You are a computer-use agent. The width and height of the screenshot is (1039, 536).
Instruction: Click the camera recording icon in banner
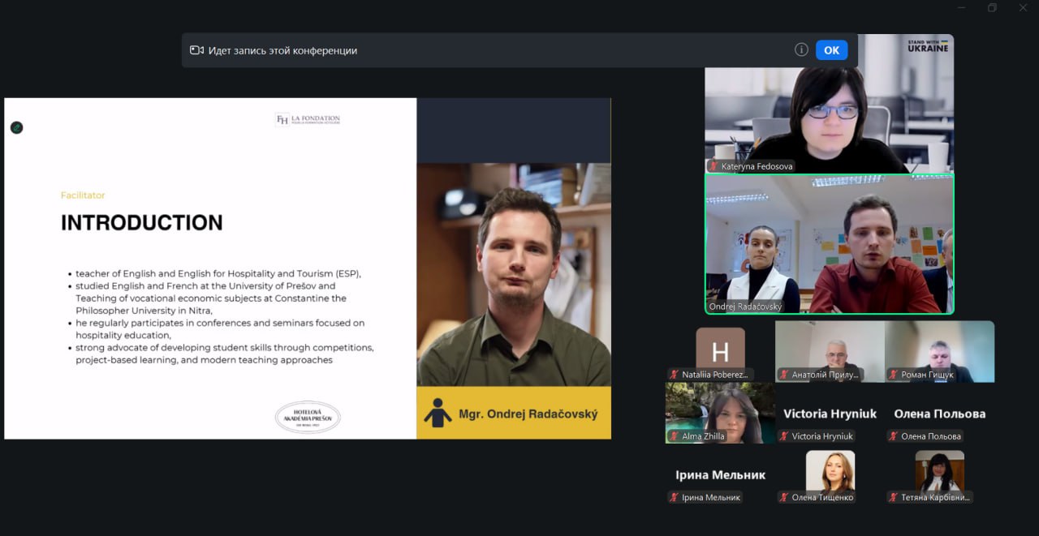(x=196, y=50)
